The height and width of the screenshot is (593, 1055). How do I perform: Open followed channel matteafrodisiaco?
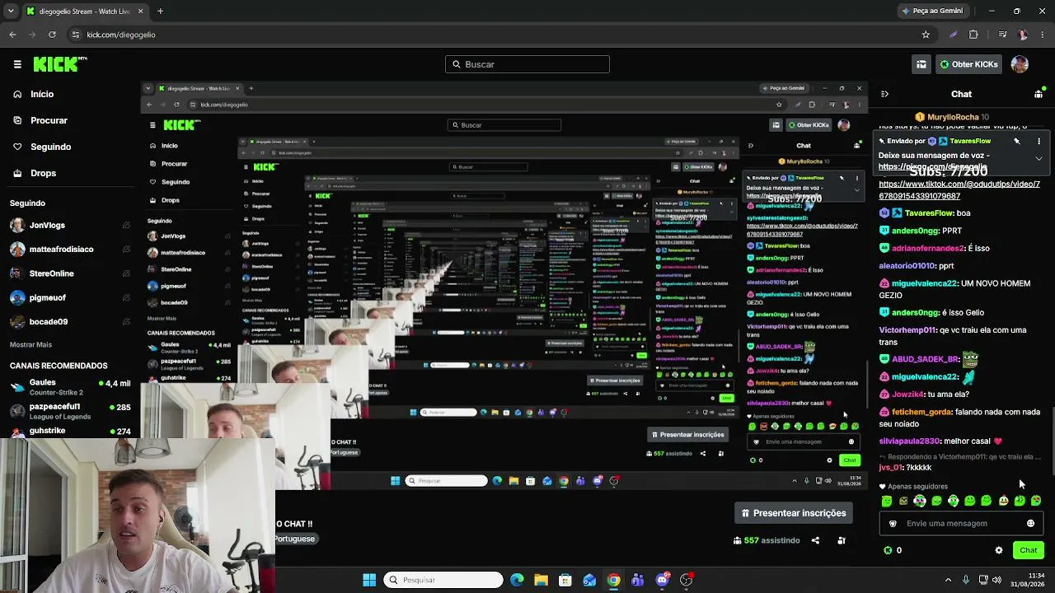point(70,249)
